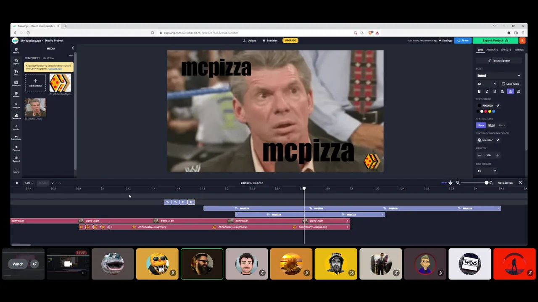Click the Export Project button

point(496,41)
